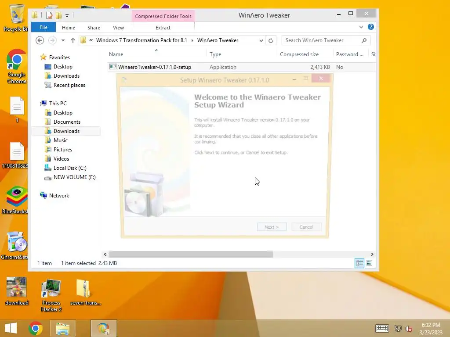450x337 pixels.
Task: Open the Videos folder
Action: (x=61, y=159)
